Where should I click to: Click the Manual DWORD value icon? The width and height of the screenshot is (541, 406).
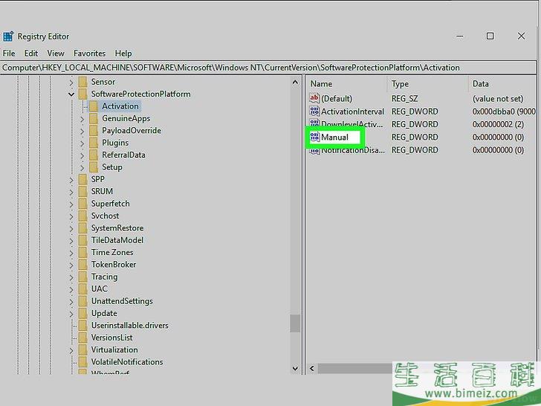click(314, 137)
